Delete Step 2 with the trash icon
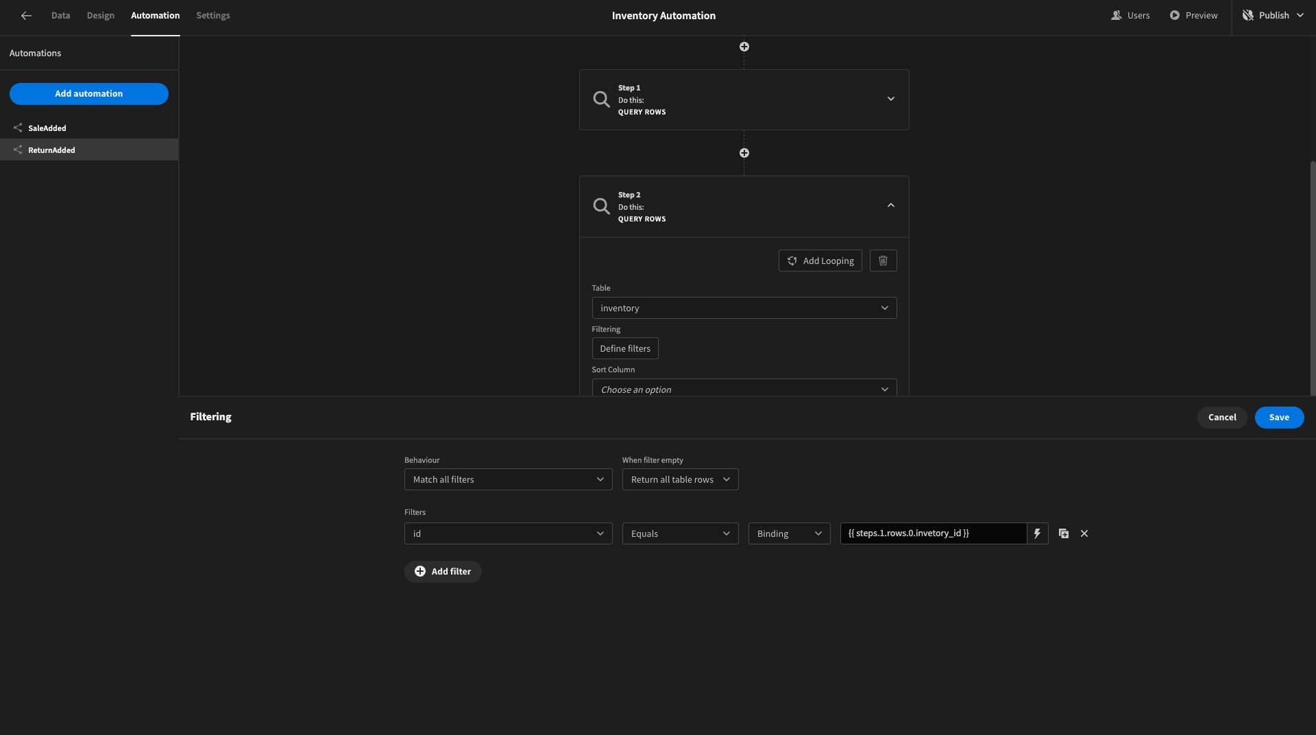Image resolution: width=1316 pixels, height=735 pixels. [883, 261]
